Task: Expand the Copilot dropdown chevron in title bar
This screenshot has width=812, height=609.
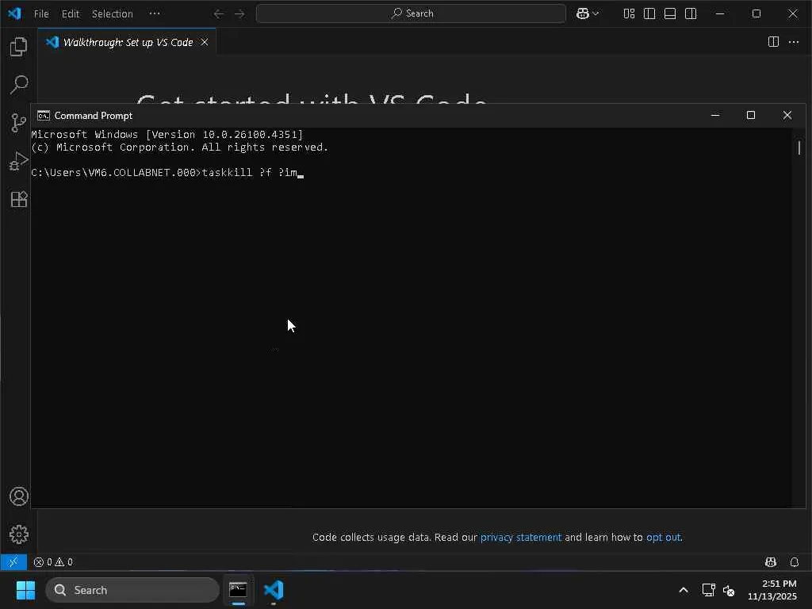Action: point(596,13)
